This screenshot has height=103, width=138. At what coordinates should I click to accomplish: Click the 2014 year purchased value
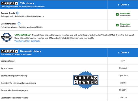point(123,61)
